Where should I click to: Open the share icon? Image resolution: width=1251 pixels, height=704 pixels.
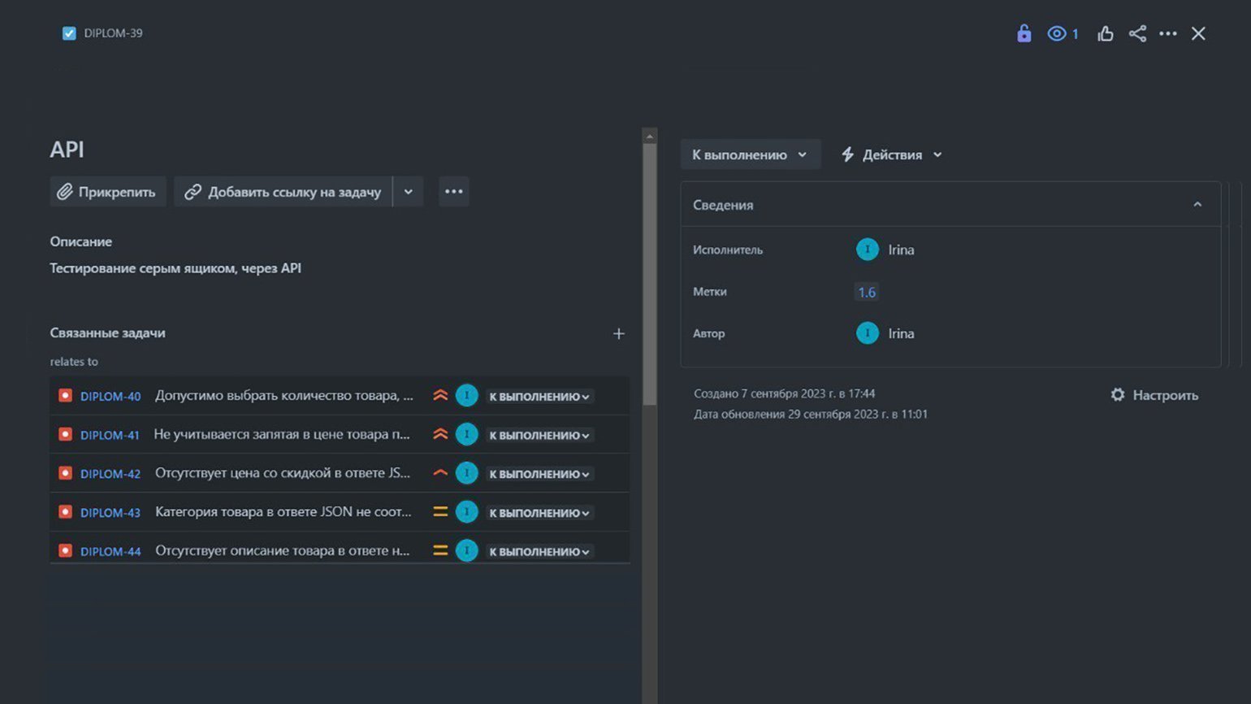(x=1137, y=33)
